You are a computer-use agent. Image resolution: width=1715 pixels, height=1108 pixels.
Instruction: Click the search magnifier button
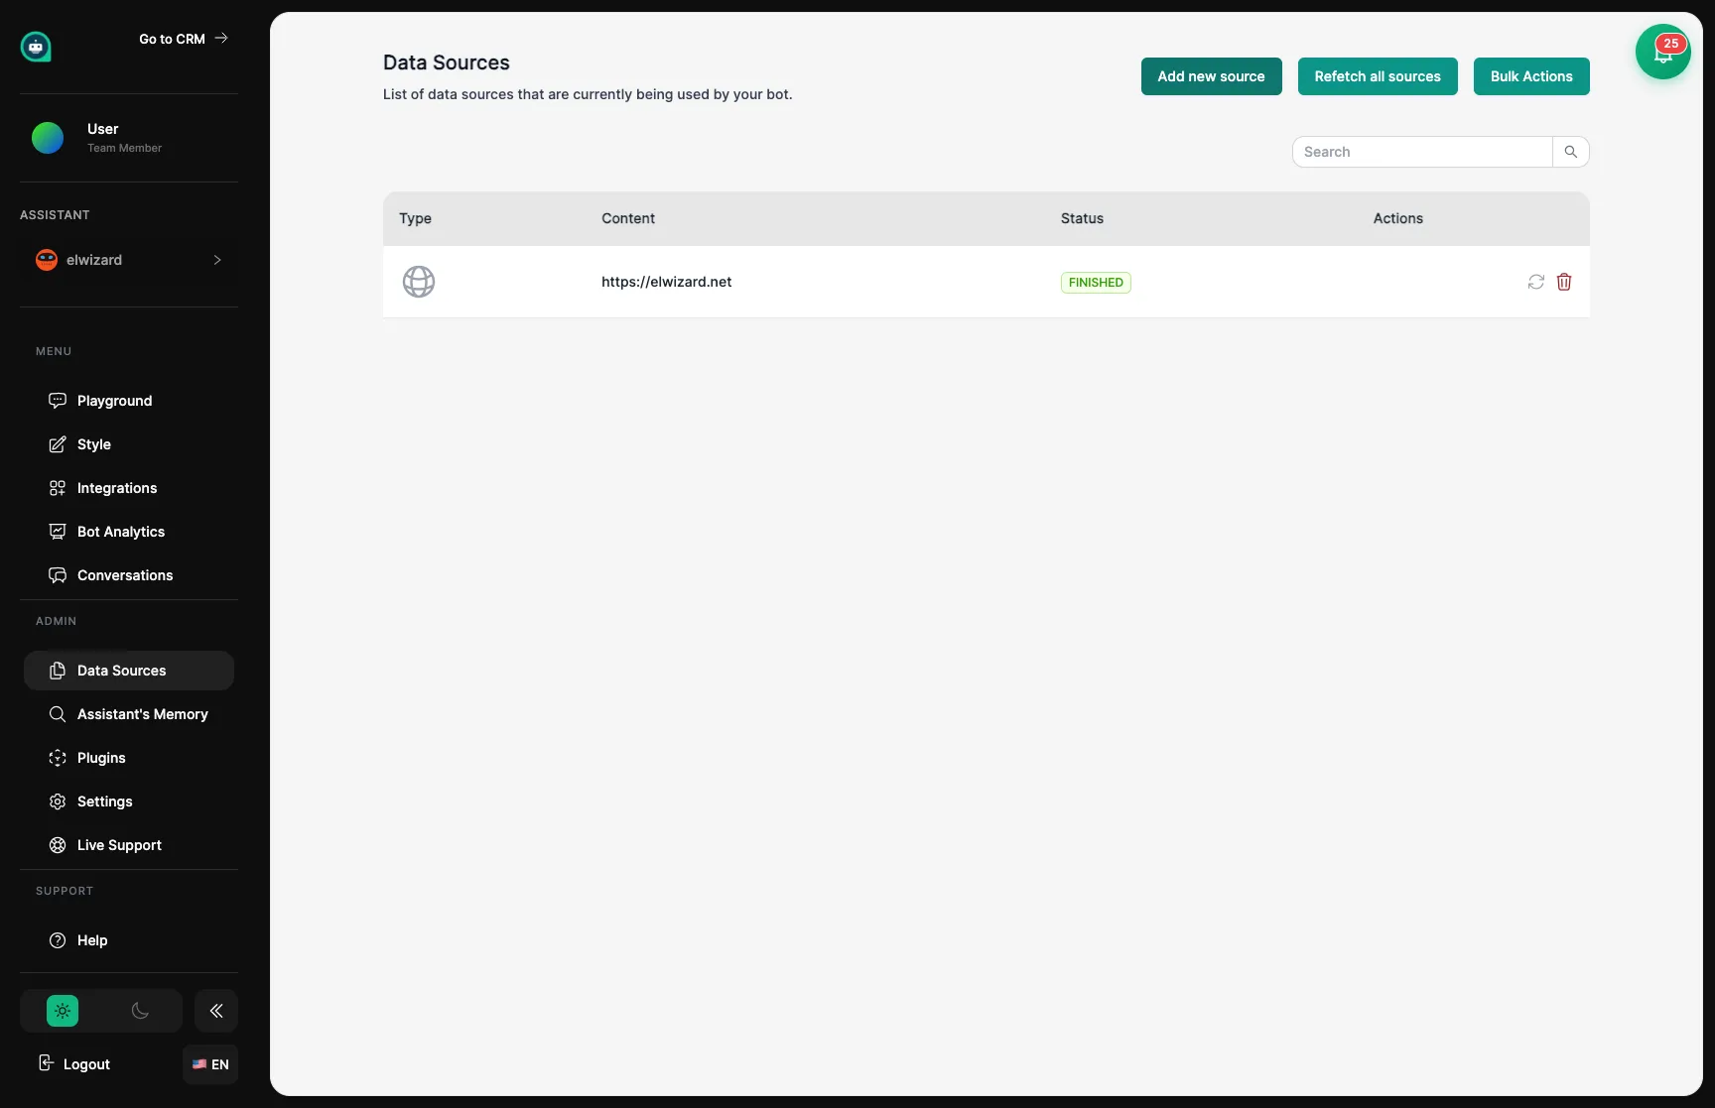tap(1571, 152)
